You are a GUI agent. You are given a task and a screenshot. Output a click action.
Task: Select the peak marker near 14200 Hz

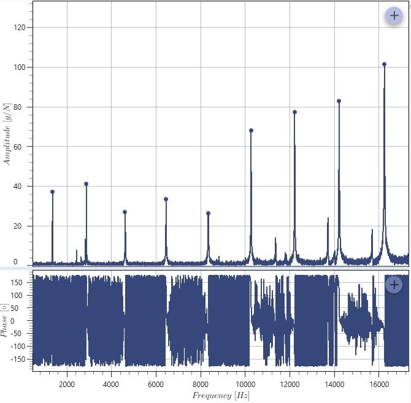339,101
